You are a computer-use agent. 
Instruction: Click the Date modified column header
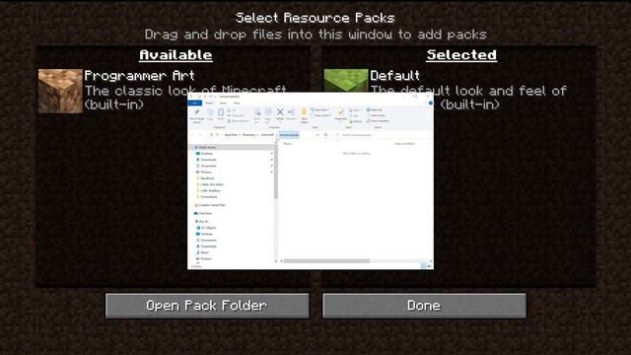pos(404,144)
